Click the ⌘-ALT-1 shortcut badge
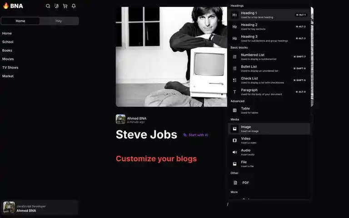The image size is (349, 218). point(301,15)
